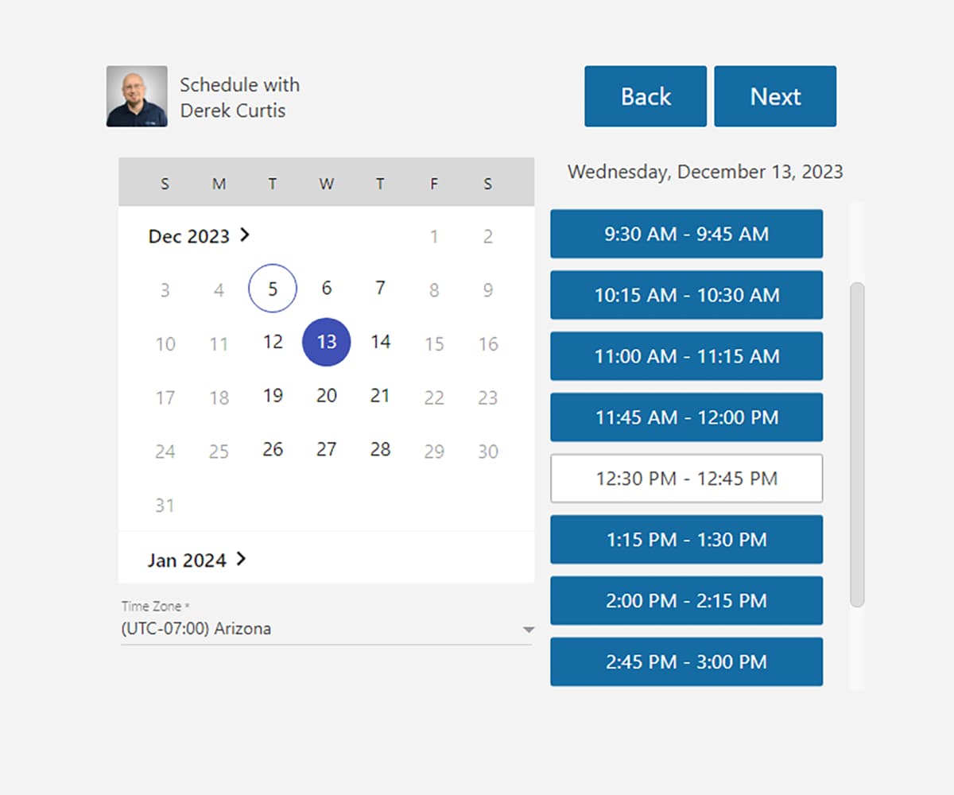Select December 5 on the calendar
954x795 pixels.
click(x=273, y=289)
